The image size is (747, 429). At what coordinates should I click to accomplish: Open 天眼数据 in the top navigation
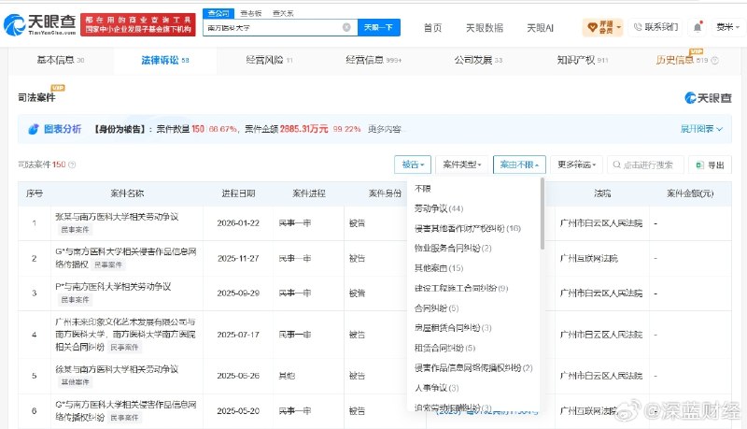tap(485, 28)
